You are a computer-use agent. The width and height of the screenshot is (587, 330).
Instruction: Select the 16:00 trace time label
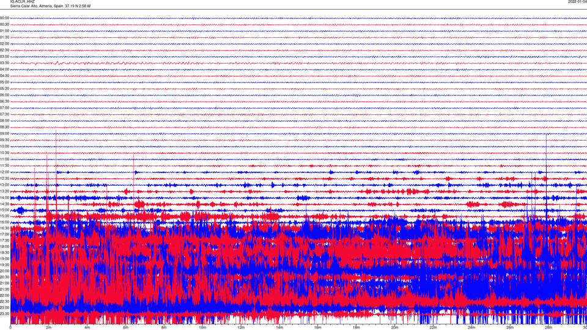point(4,222)
